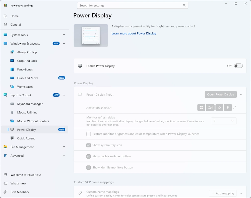Edit activation shortcut with pencil icon

[234, 108]
